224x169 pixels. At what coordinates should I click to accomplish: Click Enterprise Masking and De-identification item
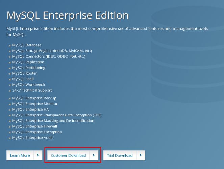53,121
